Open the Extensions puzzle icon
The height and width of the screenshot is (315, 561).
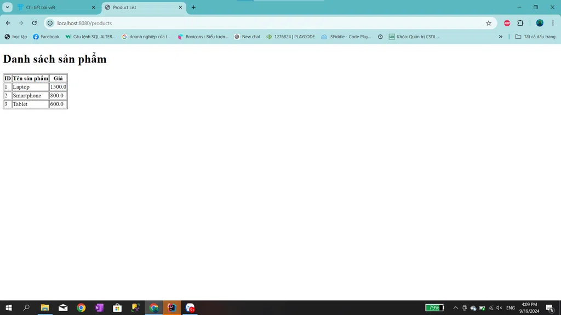click(520, 23)
